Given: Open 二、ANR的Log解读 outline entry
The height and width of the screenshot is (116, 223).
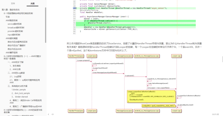Looking at the screenshot, I should click(x=16, y=73).
